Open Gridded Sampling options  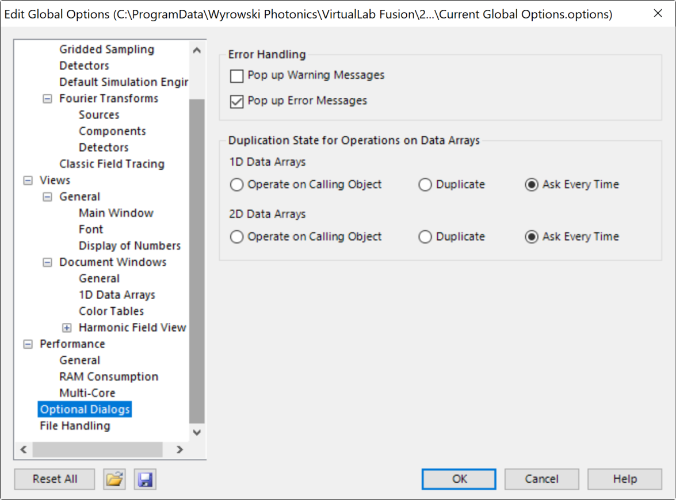coord(106,49)
